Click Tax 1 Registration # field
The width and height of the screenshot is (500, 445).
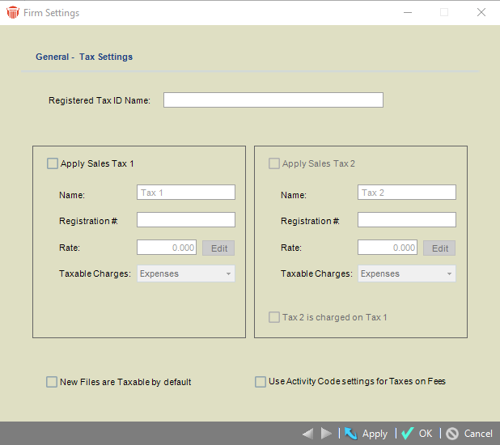point(186,220)
